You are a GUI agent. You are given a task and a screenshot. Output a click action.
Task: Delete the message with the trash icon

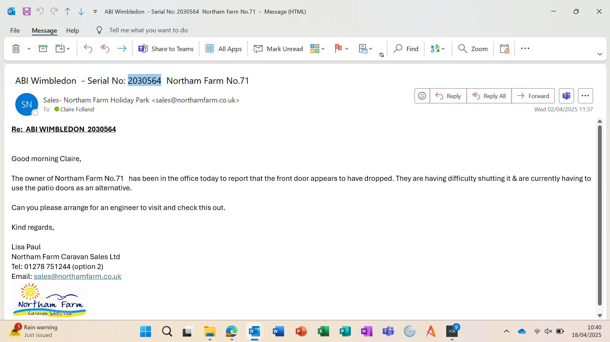click(16, 49)
